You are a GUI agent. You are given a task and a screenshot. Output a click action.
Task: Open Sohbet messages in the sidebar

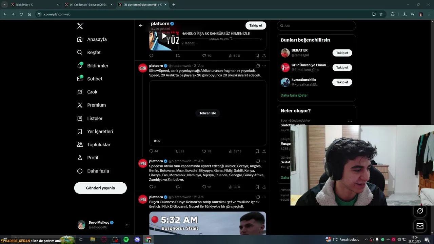tap(90, 79)
